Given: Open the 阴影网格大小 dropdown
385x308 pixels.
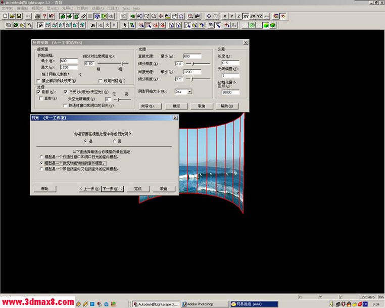Looking at the screenshot, I should 189,91.
